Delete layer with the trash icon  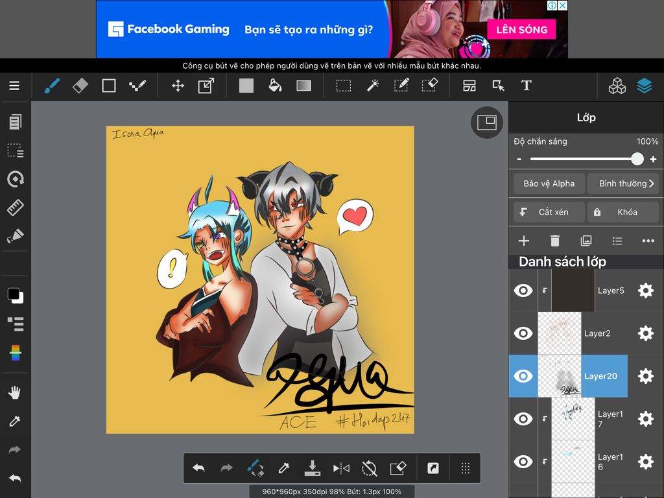tap(555, 241)
